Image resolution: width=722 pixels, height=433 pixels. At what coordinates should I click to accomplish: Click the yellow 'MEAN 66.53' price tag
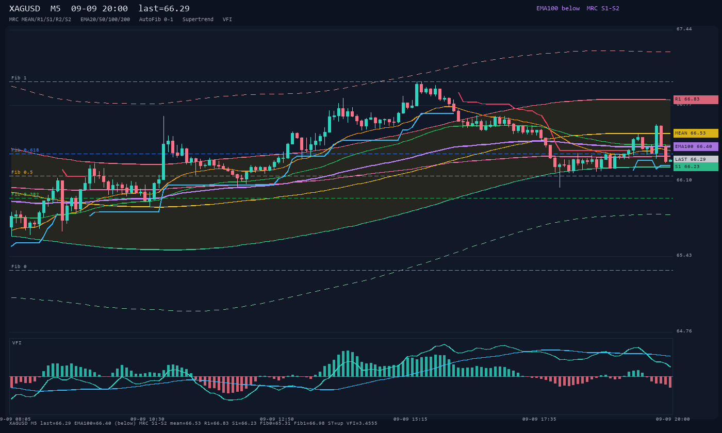tap(696, 133)
